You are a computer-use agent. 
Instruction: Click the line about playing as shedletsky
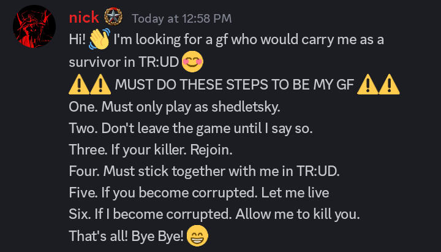pyautogui.click(x=175, y=107)
